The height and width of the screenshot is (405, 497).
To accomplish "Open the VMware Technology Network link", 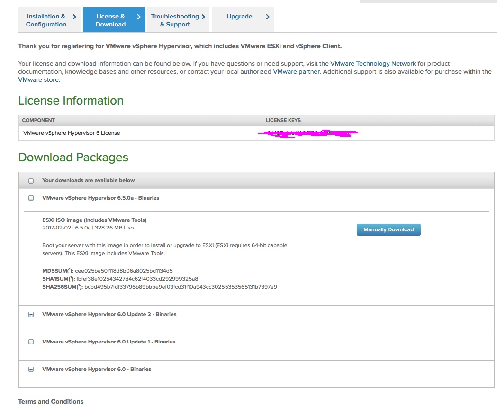I will (x=373, y=63).
